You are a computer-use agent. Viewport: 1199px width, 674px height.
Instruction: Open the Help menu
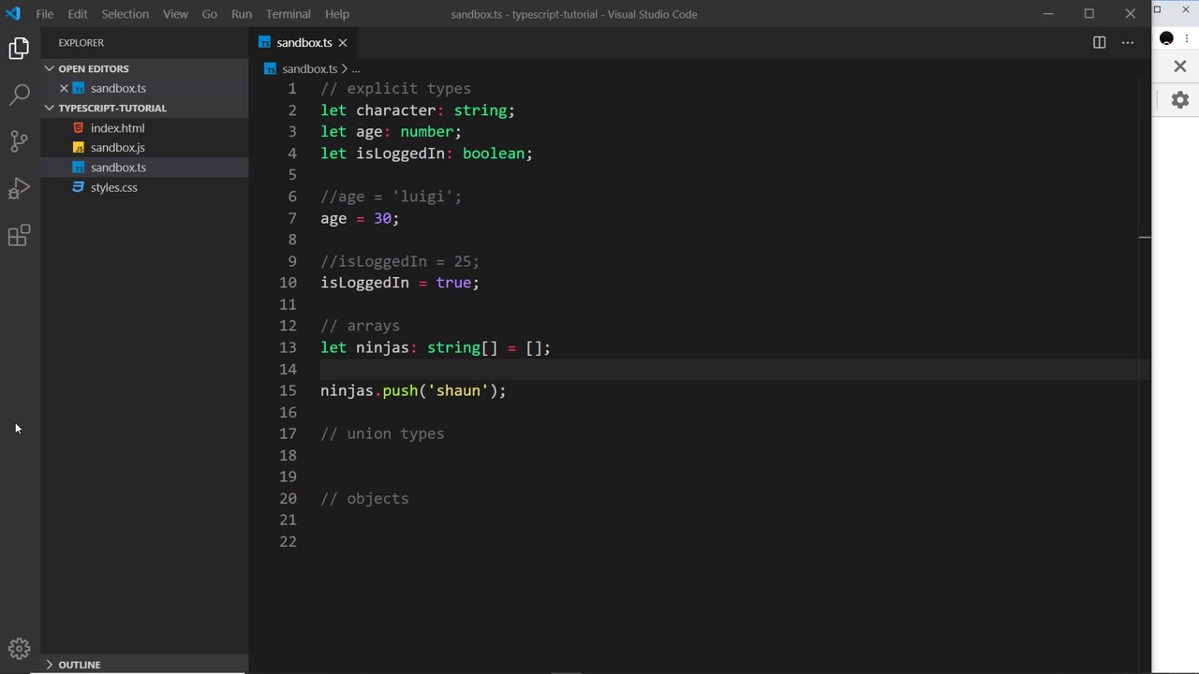click(337, 14)
